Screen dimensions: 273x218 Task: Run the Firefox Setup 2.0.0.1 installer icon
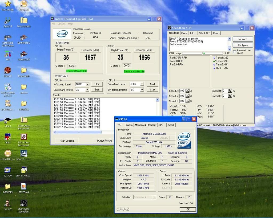pyautogui.click(x=8, y=90)
